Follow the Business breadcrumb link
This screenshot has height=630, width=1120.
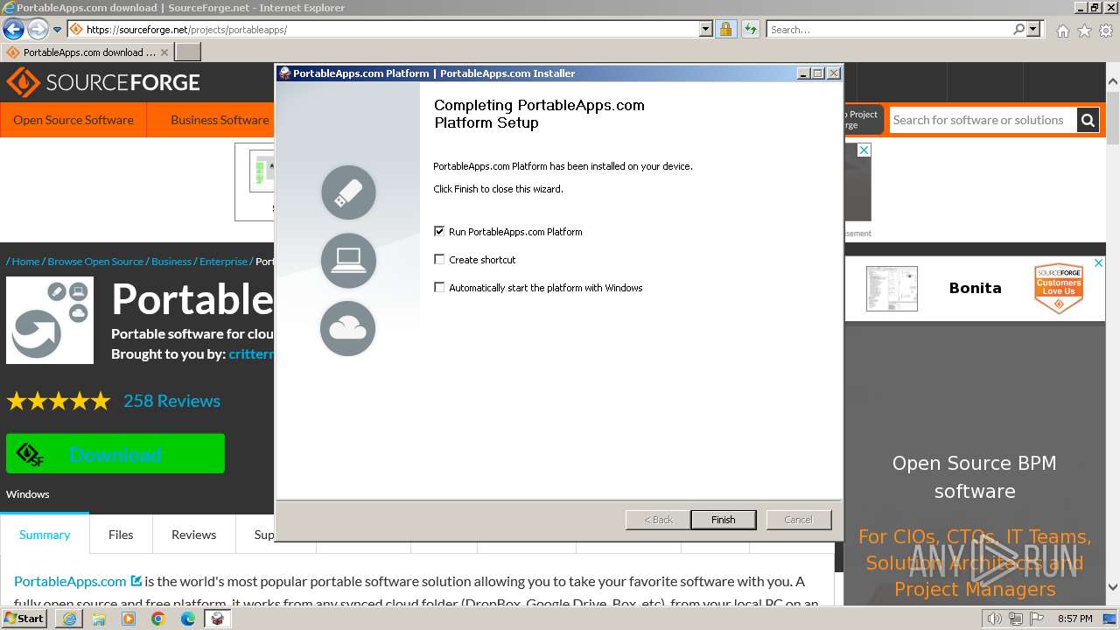pyautogui.click(x=171, y=261)
